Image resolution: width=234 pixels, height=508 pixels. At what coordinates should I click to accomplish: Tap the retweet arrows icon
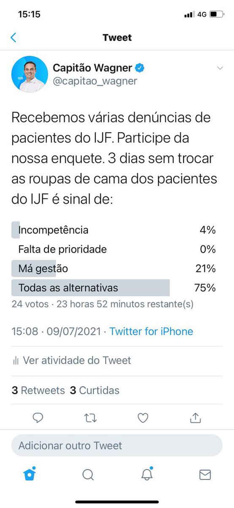pyautogui.click(x=90, y=418)
